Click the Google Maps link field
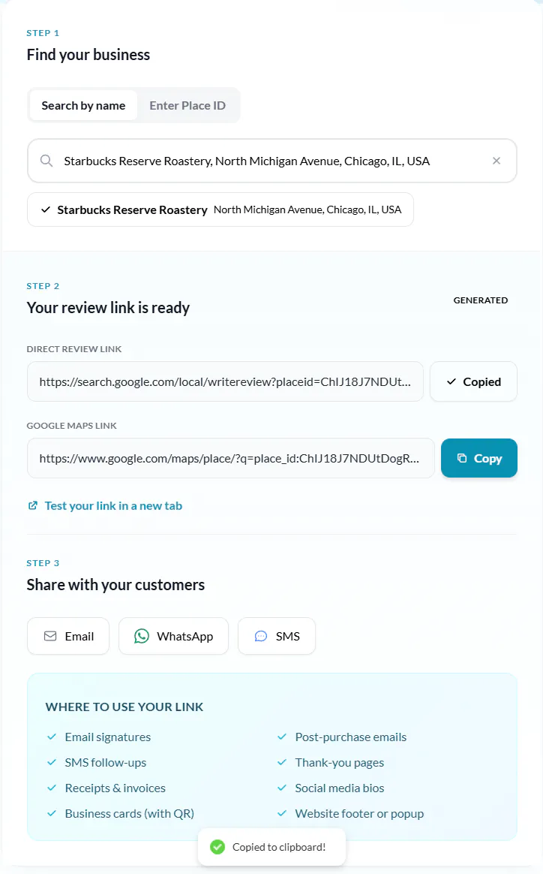Viewport: 543px width, 874px height. coord(230,458)
